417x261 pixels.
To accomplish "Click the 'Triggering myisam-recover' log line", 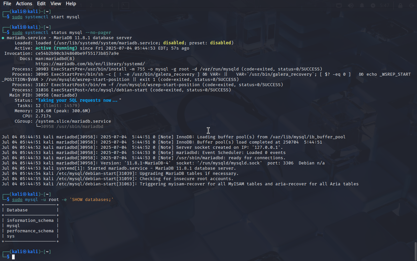I will [x=180, y=184].
